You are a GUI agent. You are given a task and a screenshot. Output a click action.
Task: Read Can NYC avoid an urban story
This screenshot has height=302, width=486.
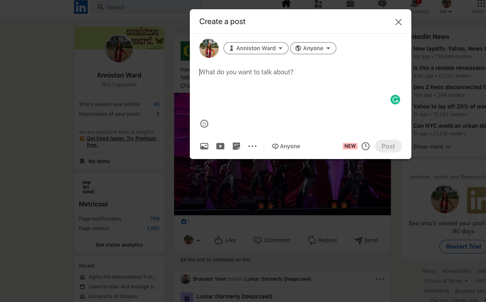(449, 126)
